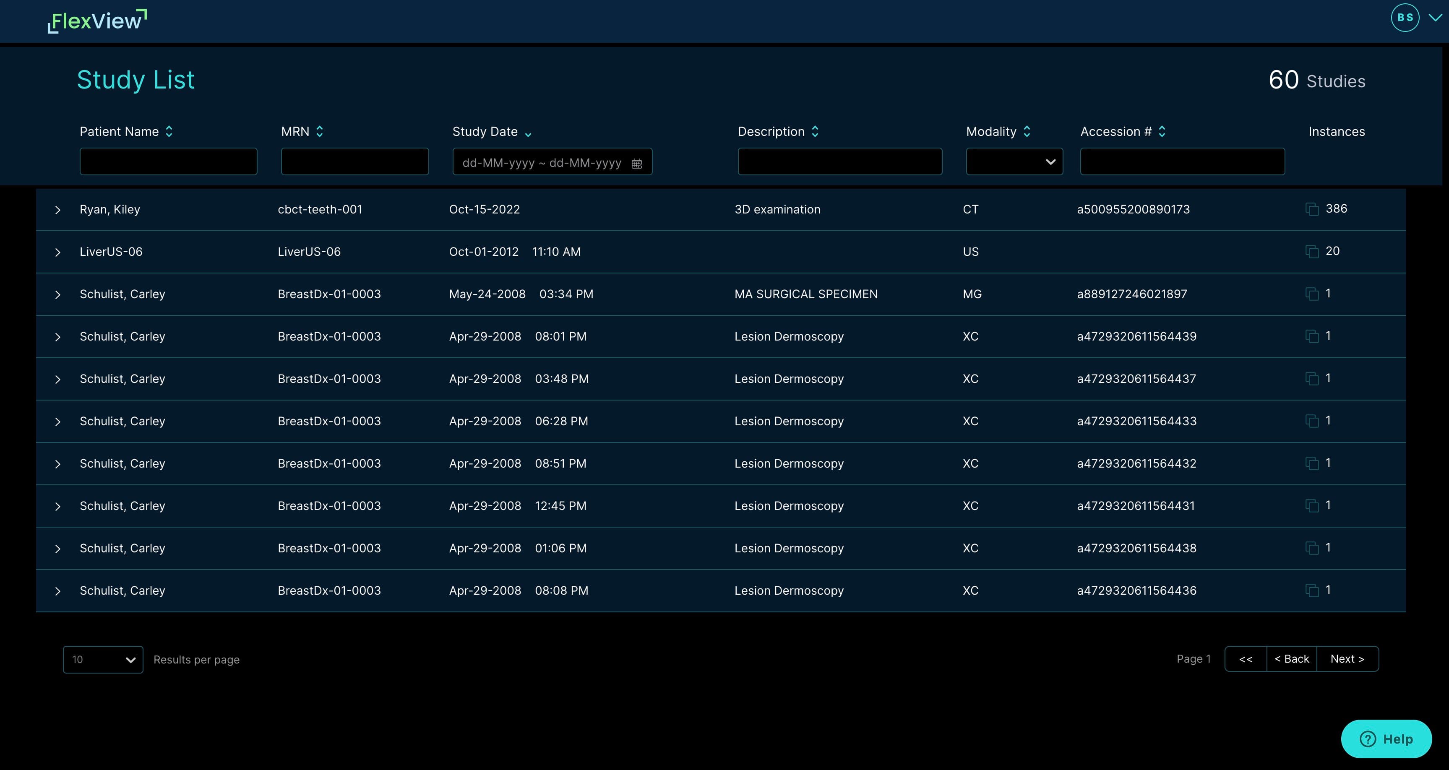This screenshot has height=770, width=1449.
Task: Click the MG modality cell
Action: (972, 294)
